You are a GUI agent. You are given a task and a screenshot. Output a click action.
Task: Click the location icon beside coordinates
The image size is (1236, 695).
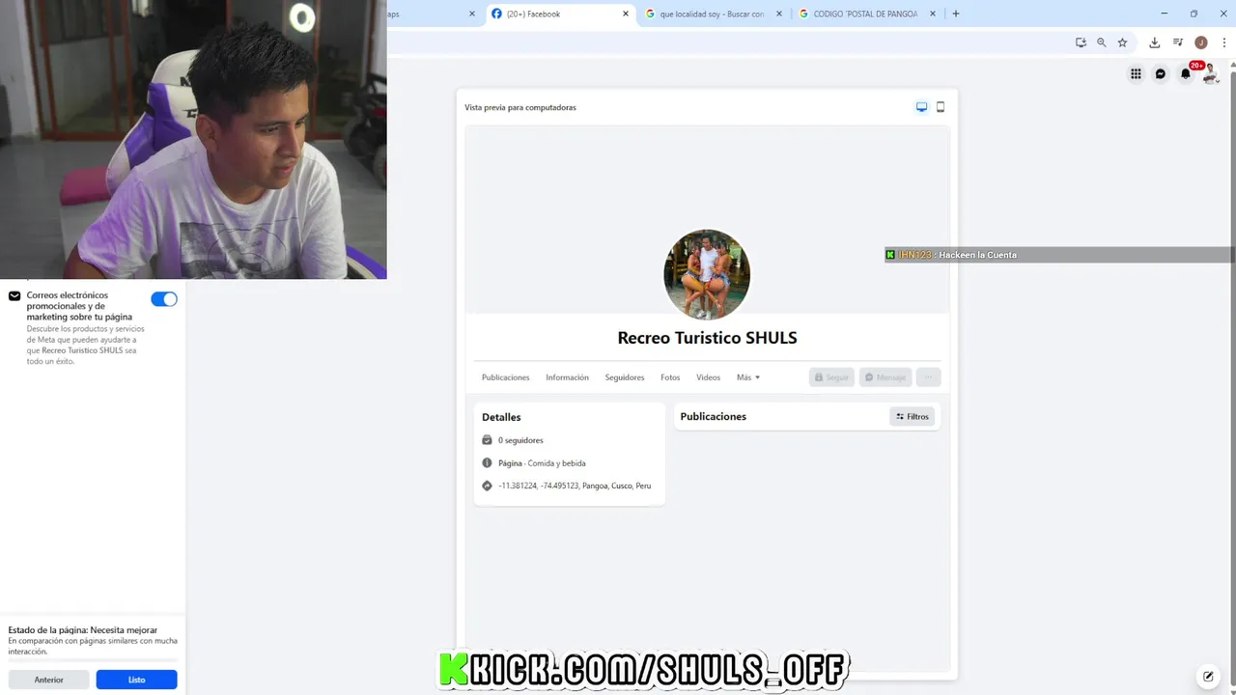(x=487, y=486)
